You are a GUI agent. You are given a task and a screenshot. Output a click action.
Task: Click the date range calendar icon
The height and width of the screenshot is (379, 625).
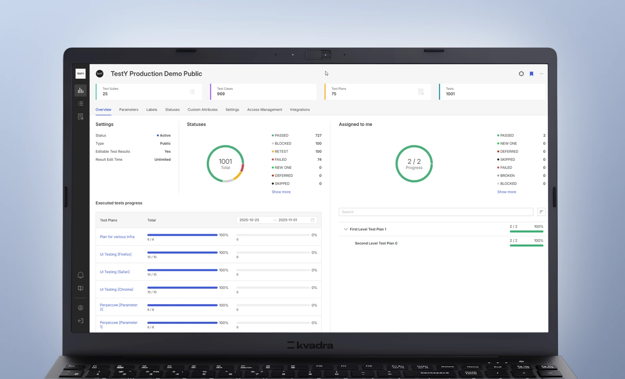click(x=312, y=220)
